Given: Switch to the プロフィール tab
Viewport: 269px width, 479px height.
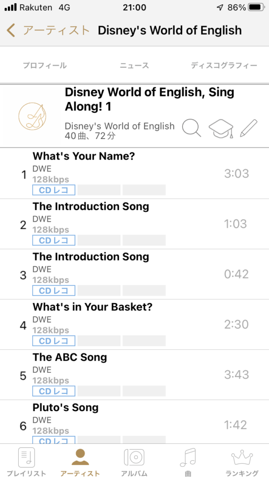Looking at the screenshot, I should pos(45,65).
